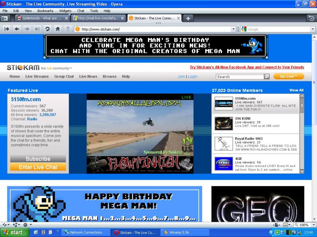Open the Browse nav link
317x237 pixels.
(110, 76)
